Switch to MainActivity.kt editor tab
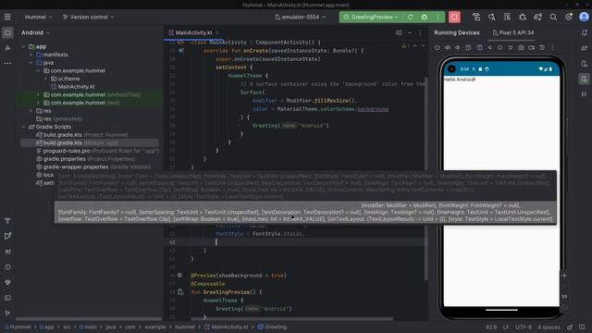This screenshot has width=592, height=333. pyautogui.click(x=193, y=33)
